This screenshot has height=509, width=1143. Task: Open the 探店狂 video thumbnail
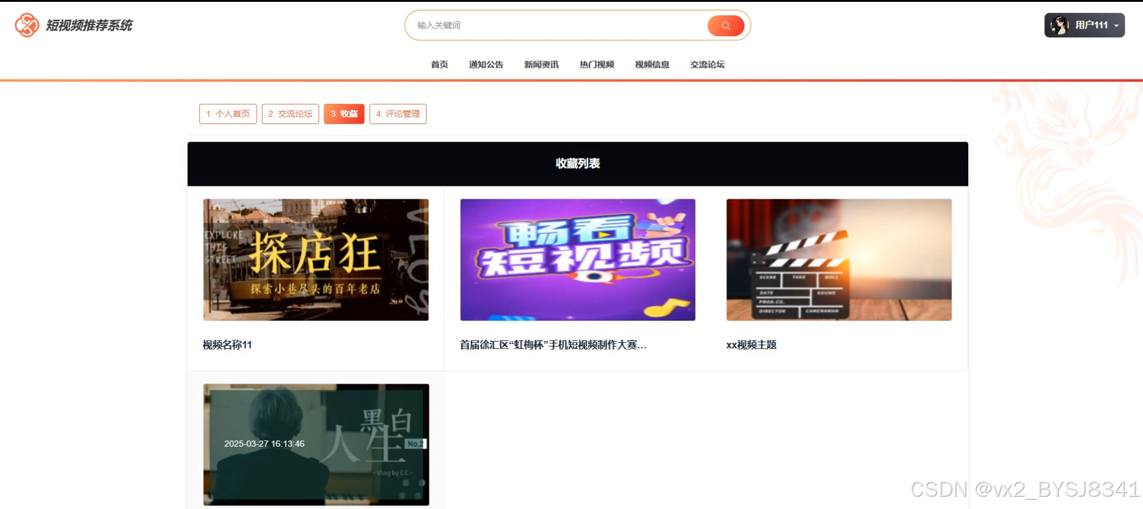(316, 260)
